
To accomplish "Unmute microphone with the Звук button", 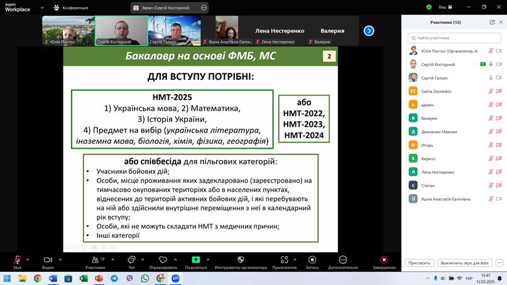I will 17,262.
